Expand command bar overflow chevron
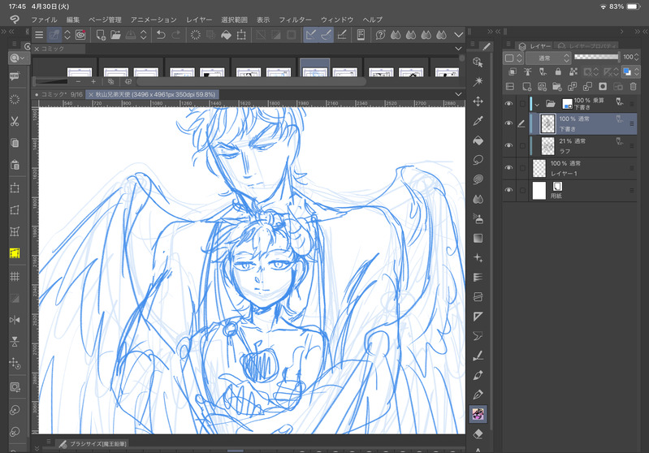The height and width of the screenshot is (453, 649). [x=458, y=35]
